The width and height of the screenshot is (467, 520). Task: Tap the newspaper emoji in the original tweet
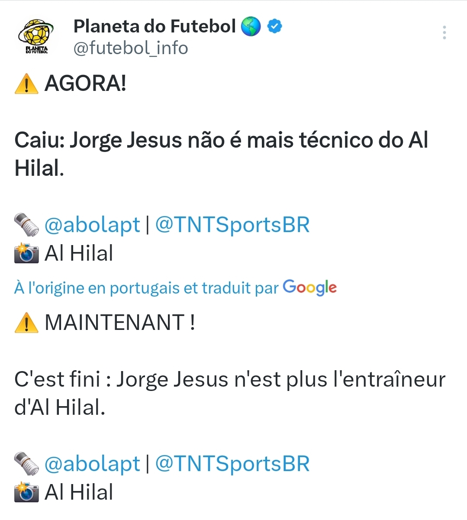[26, 225]
